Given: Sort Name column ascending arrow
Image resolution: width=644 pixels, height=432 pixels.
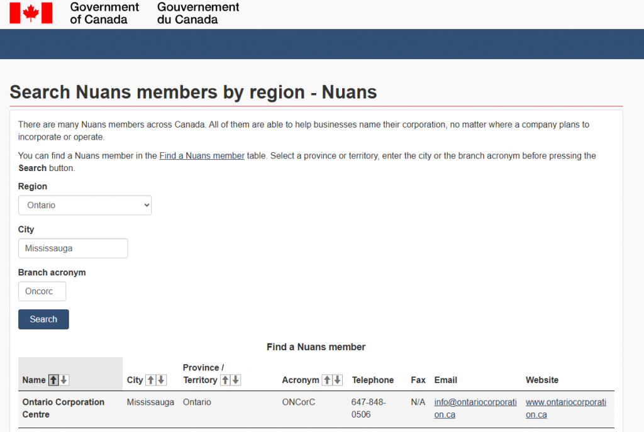Looking at the screenshot, I should (x=53, y=380).
